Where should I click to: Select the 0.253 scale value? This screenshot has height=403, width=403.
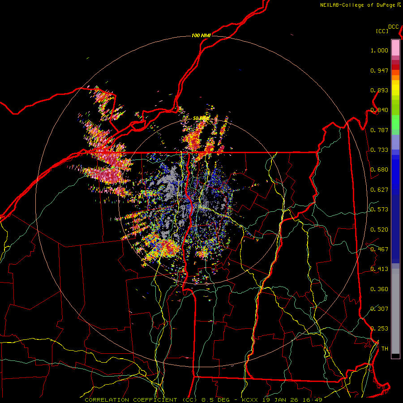point(379,329)
